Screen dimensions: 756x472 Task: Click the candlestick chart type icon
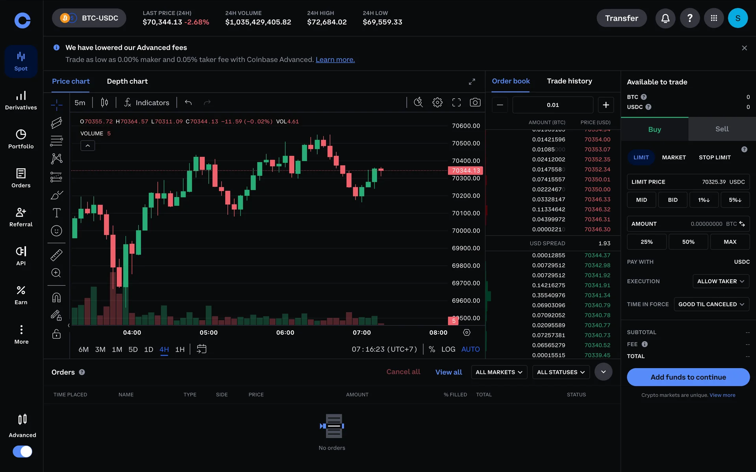click(104, 103)
